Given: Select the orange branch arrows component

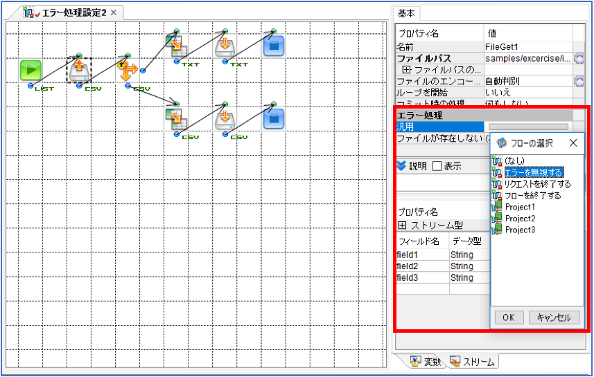Looking at the screenshot, I should [128, 71].
